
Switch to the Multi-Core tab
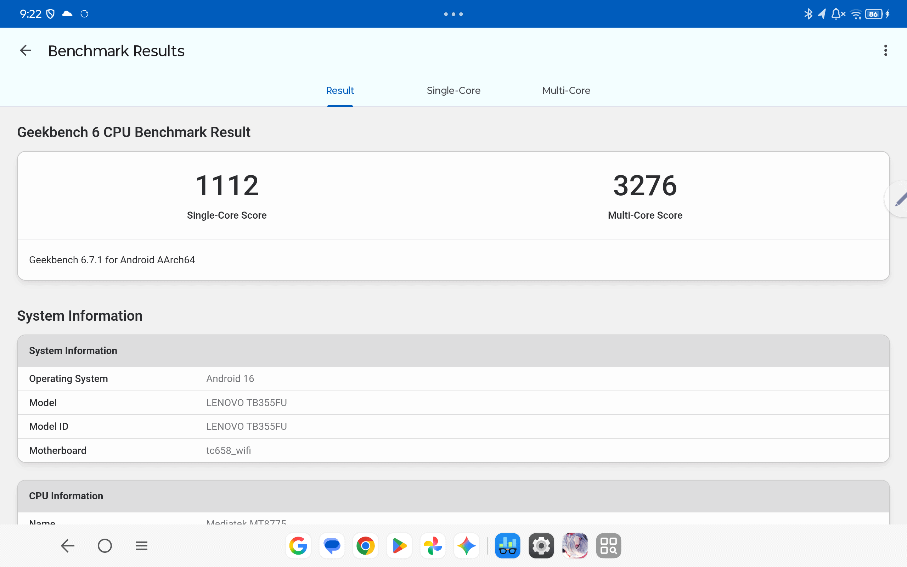coord(566,90)
